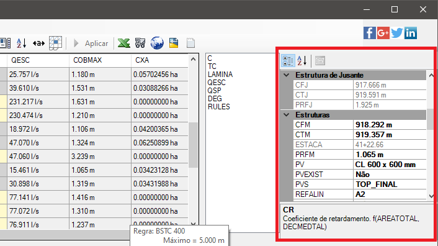This screenshot has width=438, height=246.
Task: Click the 77.141 l/s cell
Action: [38, 198]
